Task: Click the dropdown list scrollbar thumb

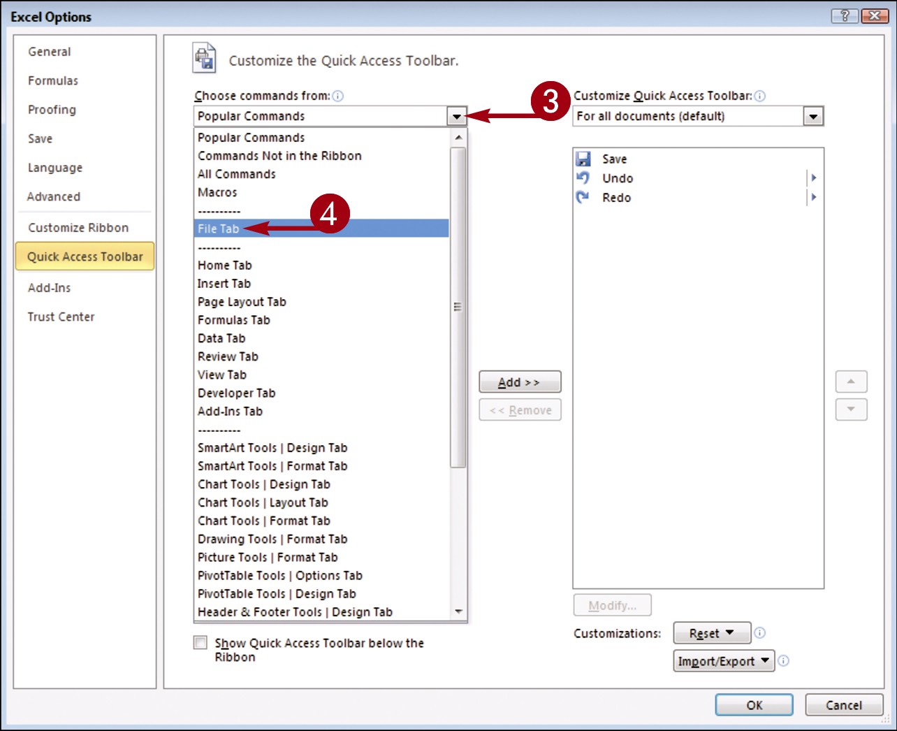Action: pyautogui.click(x=458, y=307)
